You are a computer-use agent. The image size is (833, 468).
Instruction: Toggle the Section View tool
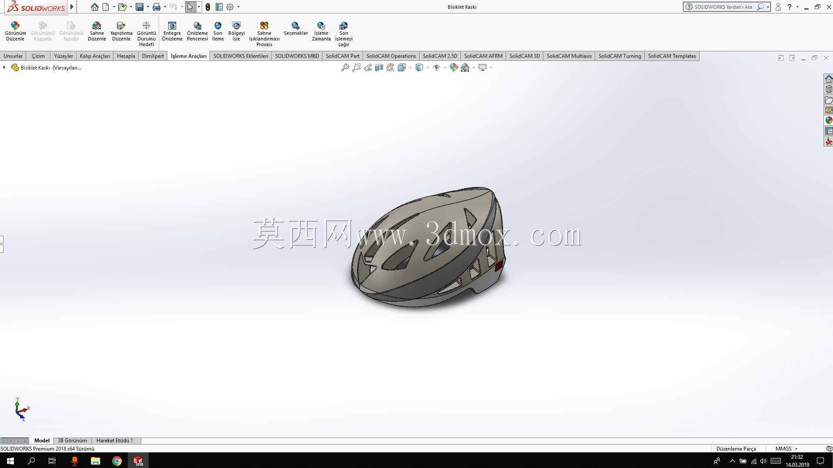(x=379, y=67)
